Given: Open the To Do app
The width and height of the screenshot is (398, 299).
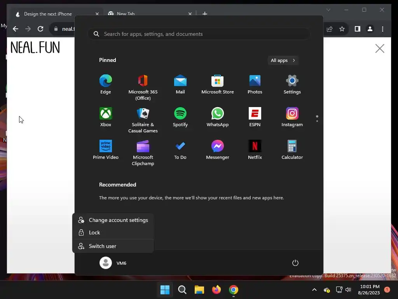Looking at the screenshot, I should (x=180, y=150).
